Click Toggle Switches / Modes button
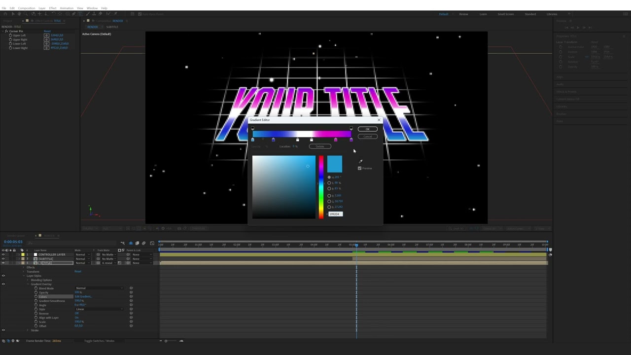 pyautogui.click(x=99, y=341)
